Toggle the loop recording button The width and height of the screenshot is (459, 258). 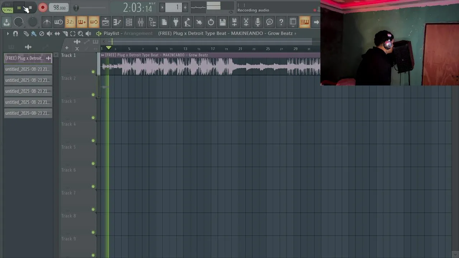tap(94, 22)
